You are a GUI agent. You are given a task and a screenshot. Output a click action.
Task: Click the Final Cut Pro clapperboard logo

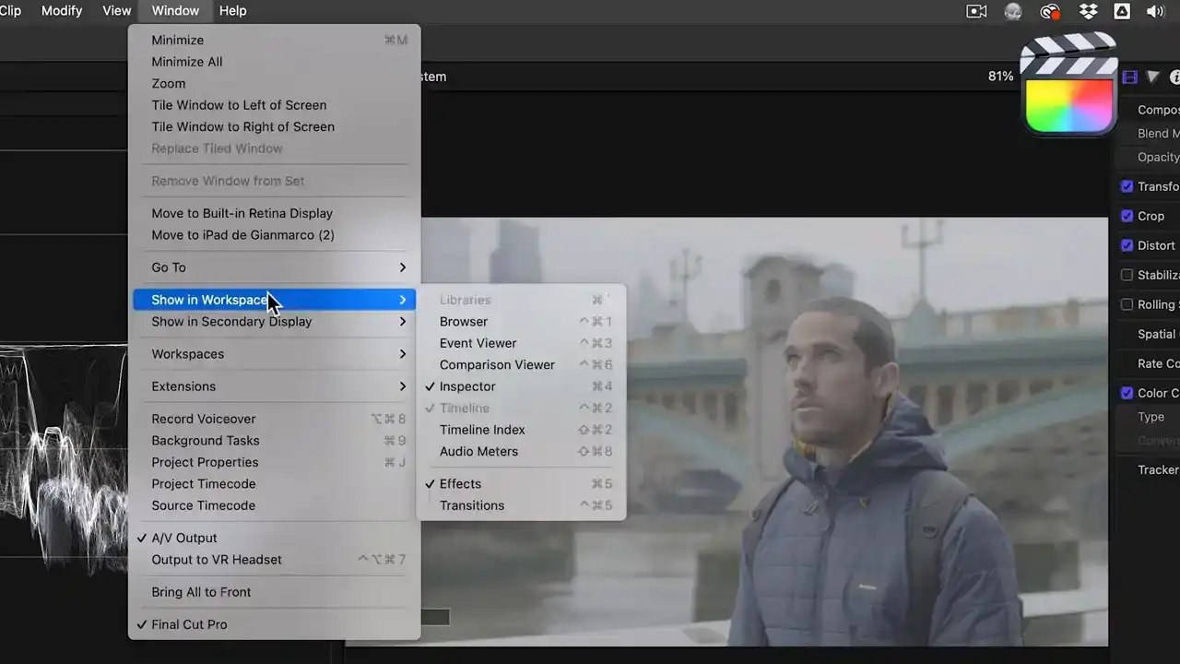[x=1068, y=85]
